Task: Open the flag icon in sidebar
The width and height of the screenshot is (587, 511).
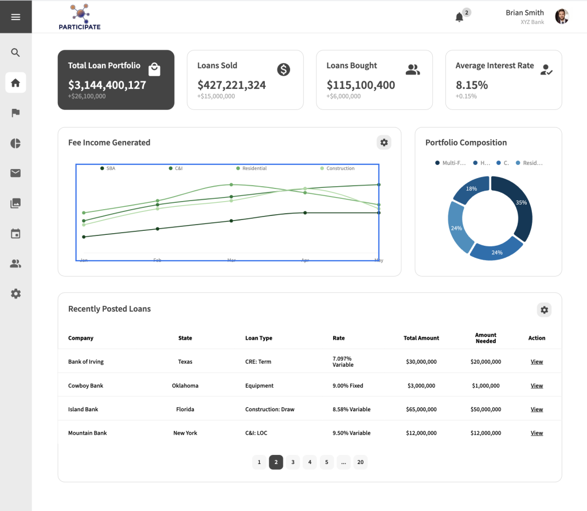Action: click(x=15, y=113)
